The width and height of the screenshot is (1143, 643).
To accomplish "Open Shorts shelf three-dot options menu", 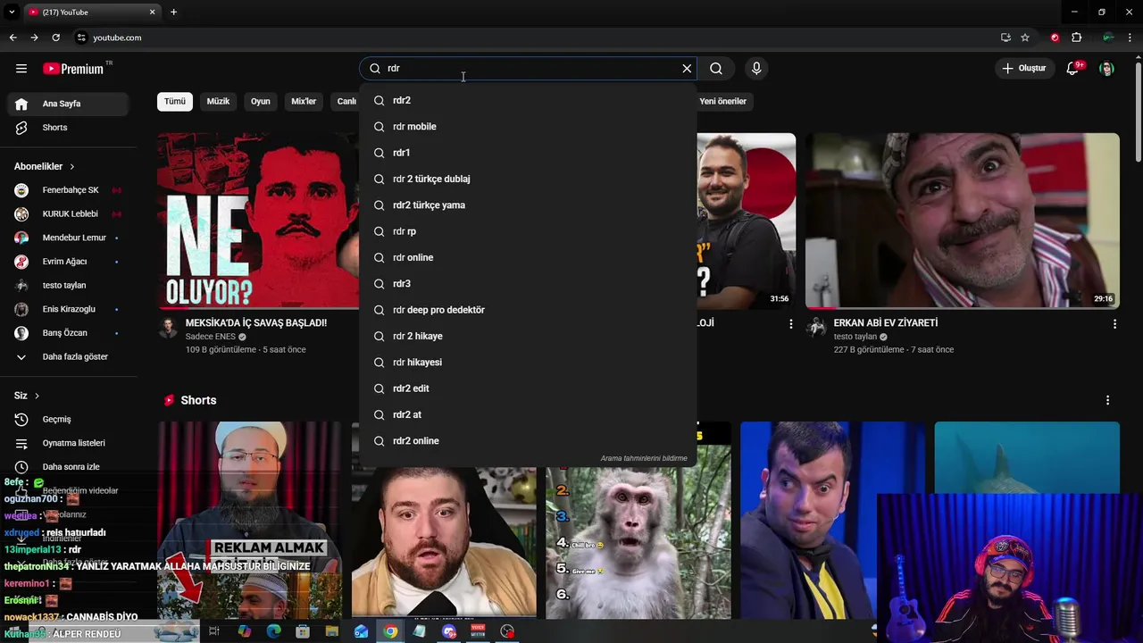I will point(1107,401).
